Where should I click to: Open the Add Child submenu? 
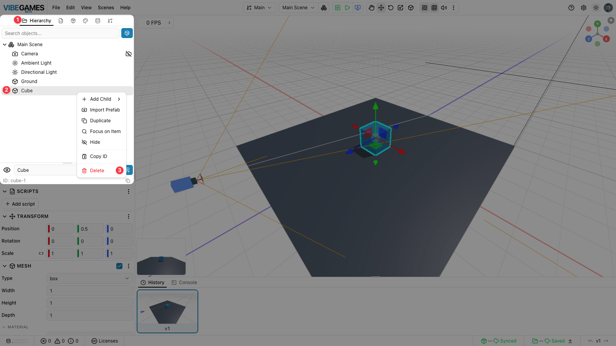[x=102, y=99]
